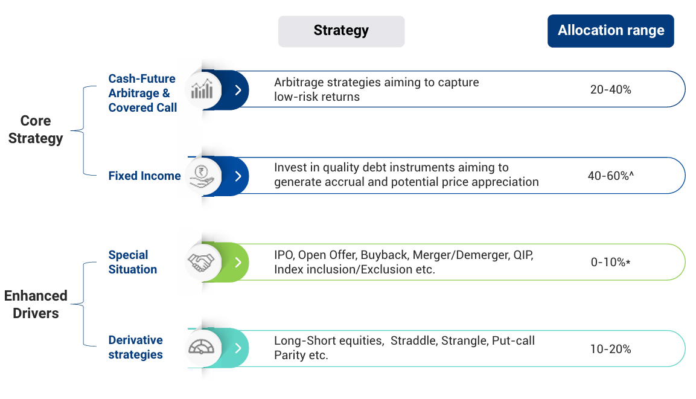Click the rupee hand Fixed Income icon
696x399 pixels.
pos(202,176)
